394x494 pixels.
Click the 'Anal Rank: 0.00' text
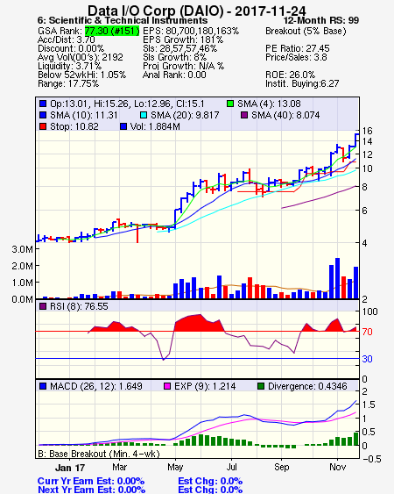click(x=174, y=75)
